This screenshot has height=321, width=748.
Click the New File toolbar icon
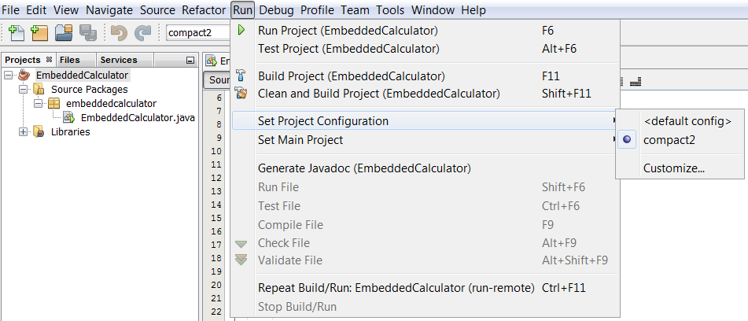(x=16, y=33)
